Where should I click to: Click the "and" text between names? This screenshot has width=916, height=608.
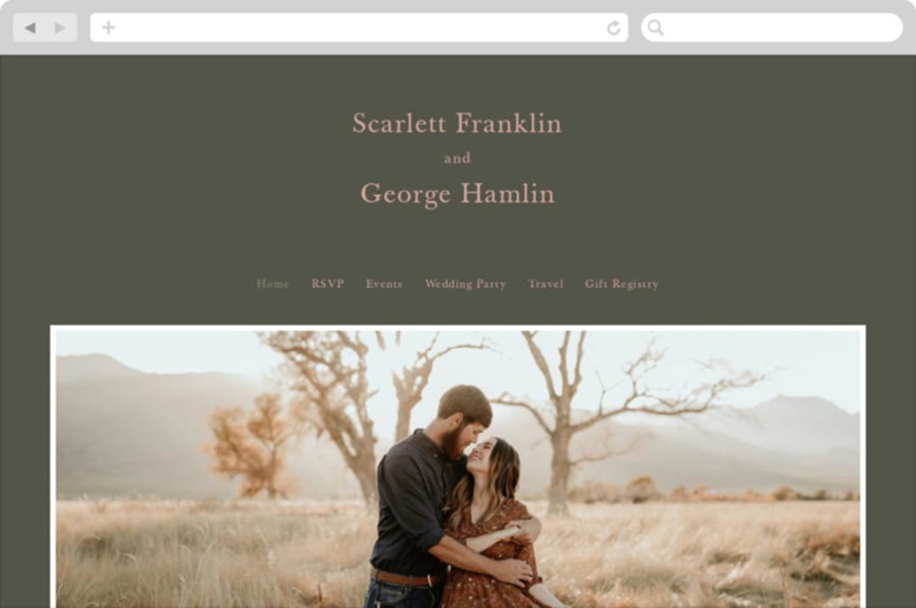click(x=457, y=159)
